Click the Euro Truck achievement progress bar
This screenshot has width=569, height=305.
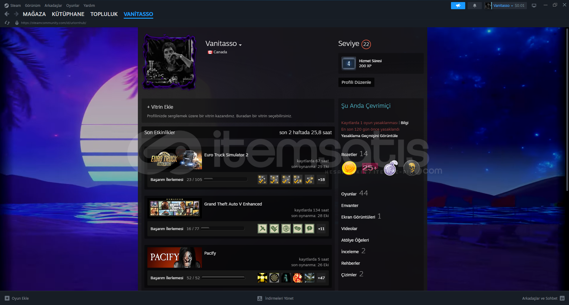[225, 179]
